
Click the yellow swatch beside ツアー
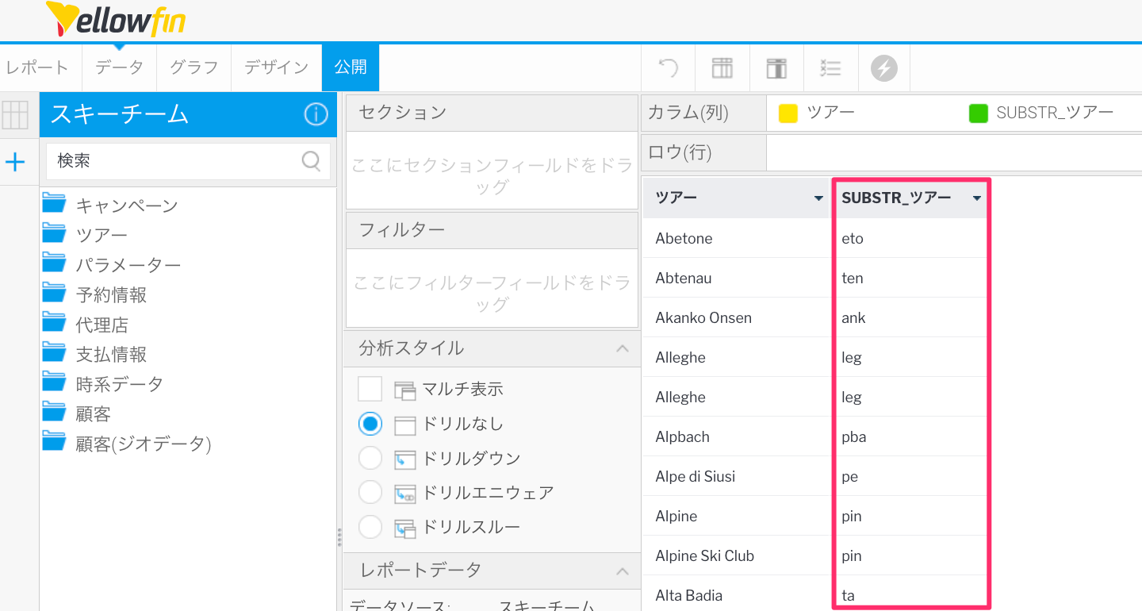click(x=788, y=113)
